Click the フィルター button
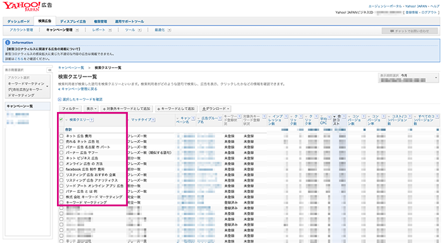Viewport: 443px width, 243px height. click(x=70, y=109)
